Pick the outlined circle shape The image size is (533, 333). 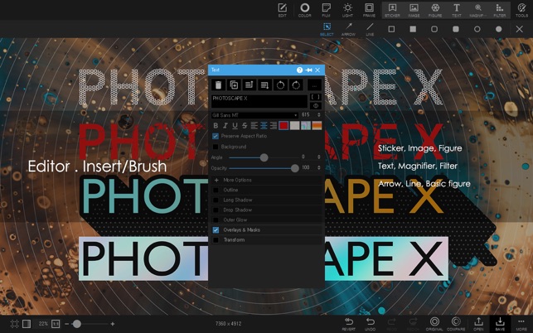[477, 29]
